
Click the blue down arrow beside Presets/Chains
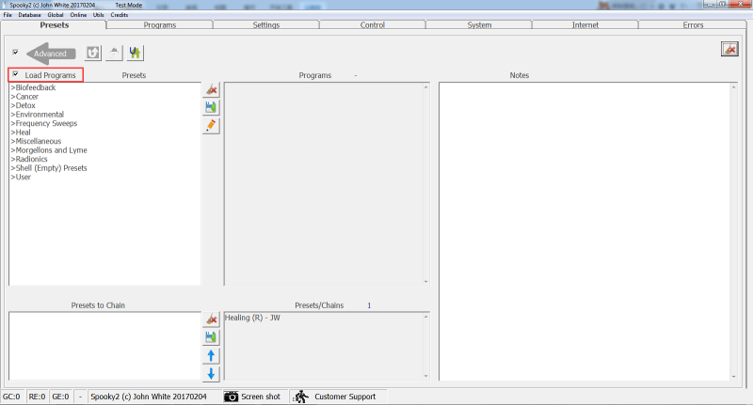[x=212, y=373]
